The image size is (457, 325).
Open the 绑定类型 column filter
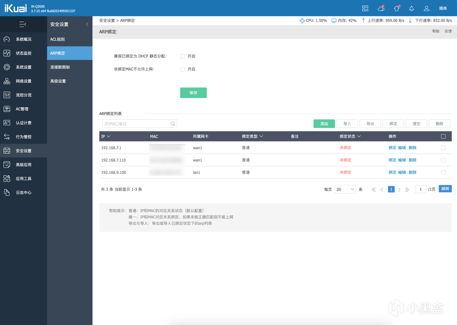coord(261,136)
